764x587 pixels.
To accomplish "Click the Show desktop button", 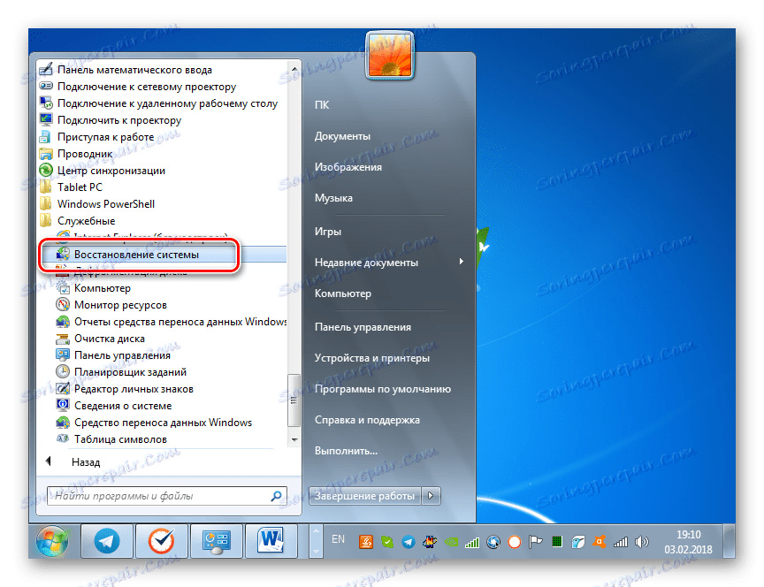I will click(729, 541).
